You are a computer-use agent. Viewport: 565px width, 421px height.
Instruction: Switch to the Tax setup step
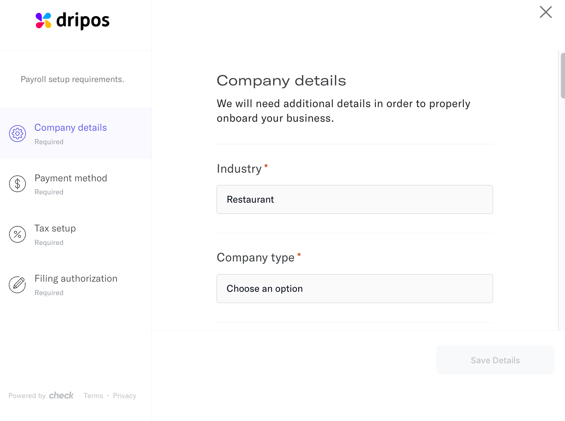pyautogui.click(x=55, y=228)
